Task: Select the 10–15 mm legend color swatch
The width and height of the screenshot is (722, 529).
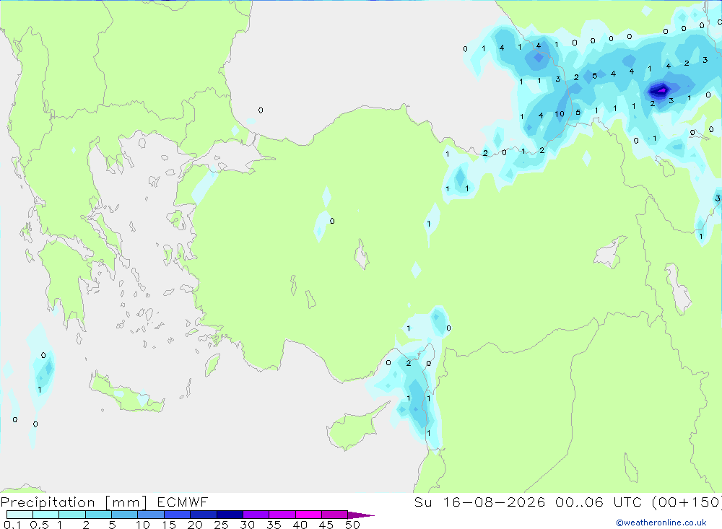Action: pos(151,515)
